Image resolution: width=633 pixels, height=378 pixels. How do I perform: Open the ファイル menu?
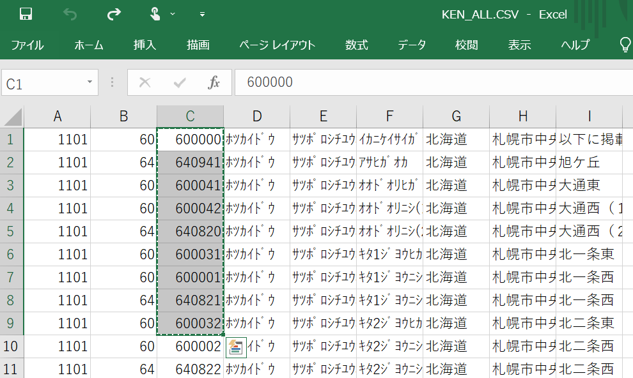point(27,45)
